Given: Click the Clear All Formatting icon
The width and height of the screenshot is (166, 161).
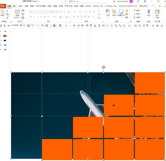Looking at the screenshot, I should pyautogui.click(x=69, y=12).
